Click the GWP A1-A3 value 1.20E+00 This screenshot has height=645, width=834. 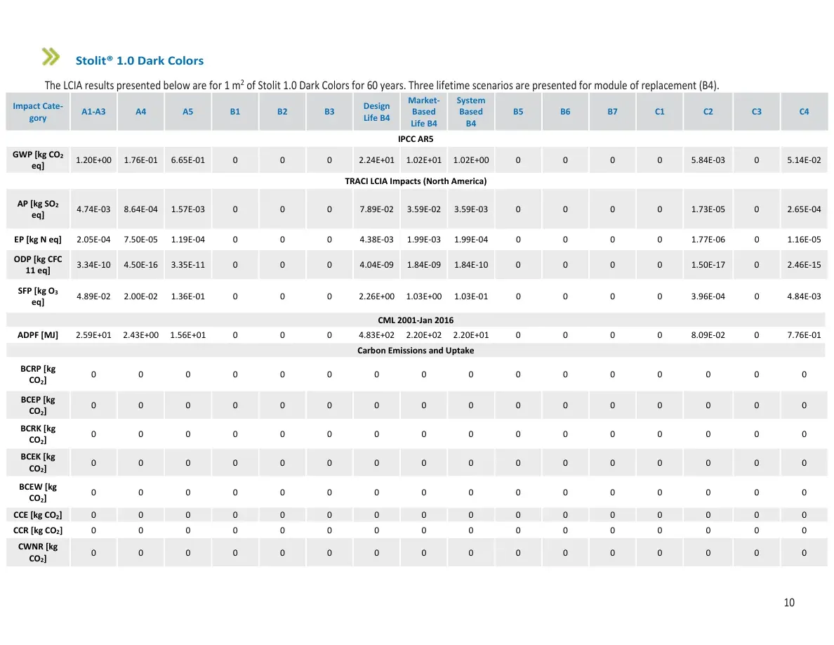tap(93, 160)
